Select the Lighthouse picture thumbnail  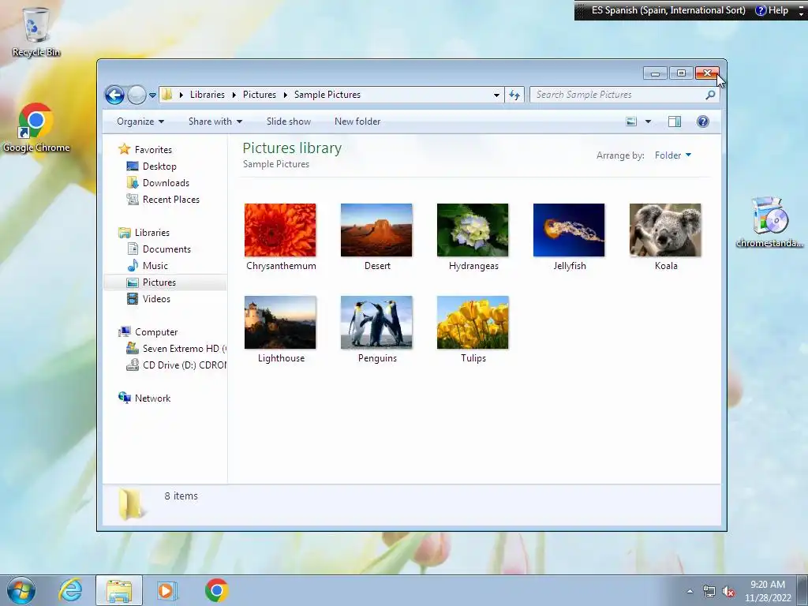280,323
